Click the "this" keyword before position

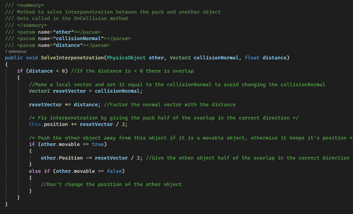pos(35,124)
